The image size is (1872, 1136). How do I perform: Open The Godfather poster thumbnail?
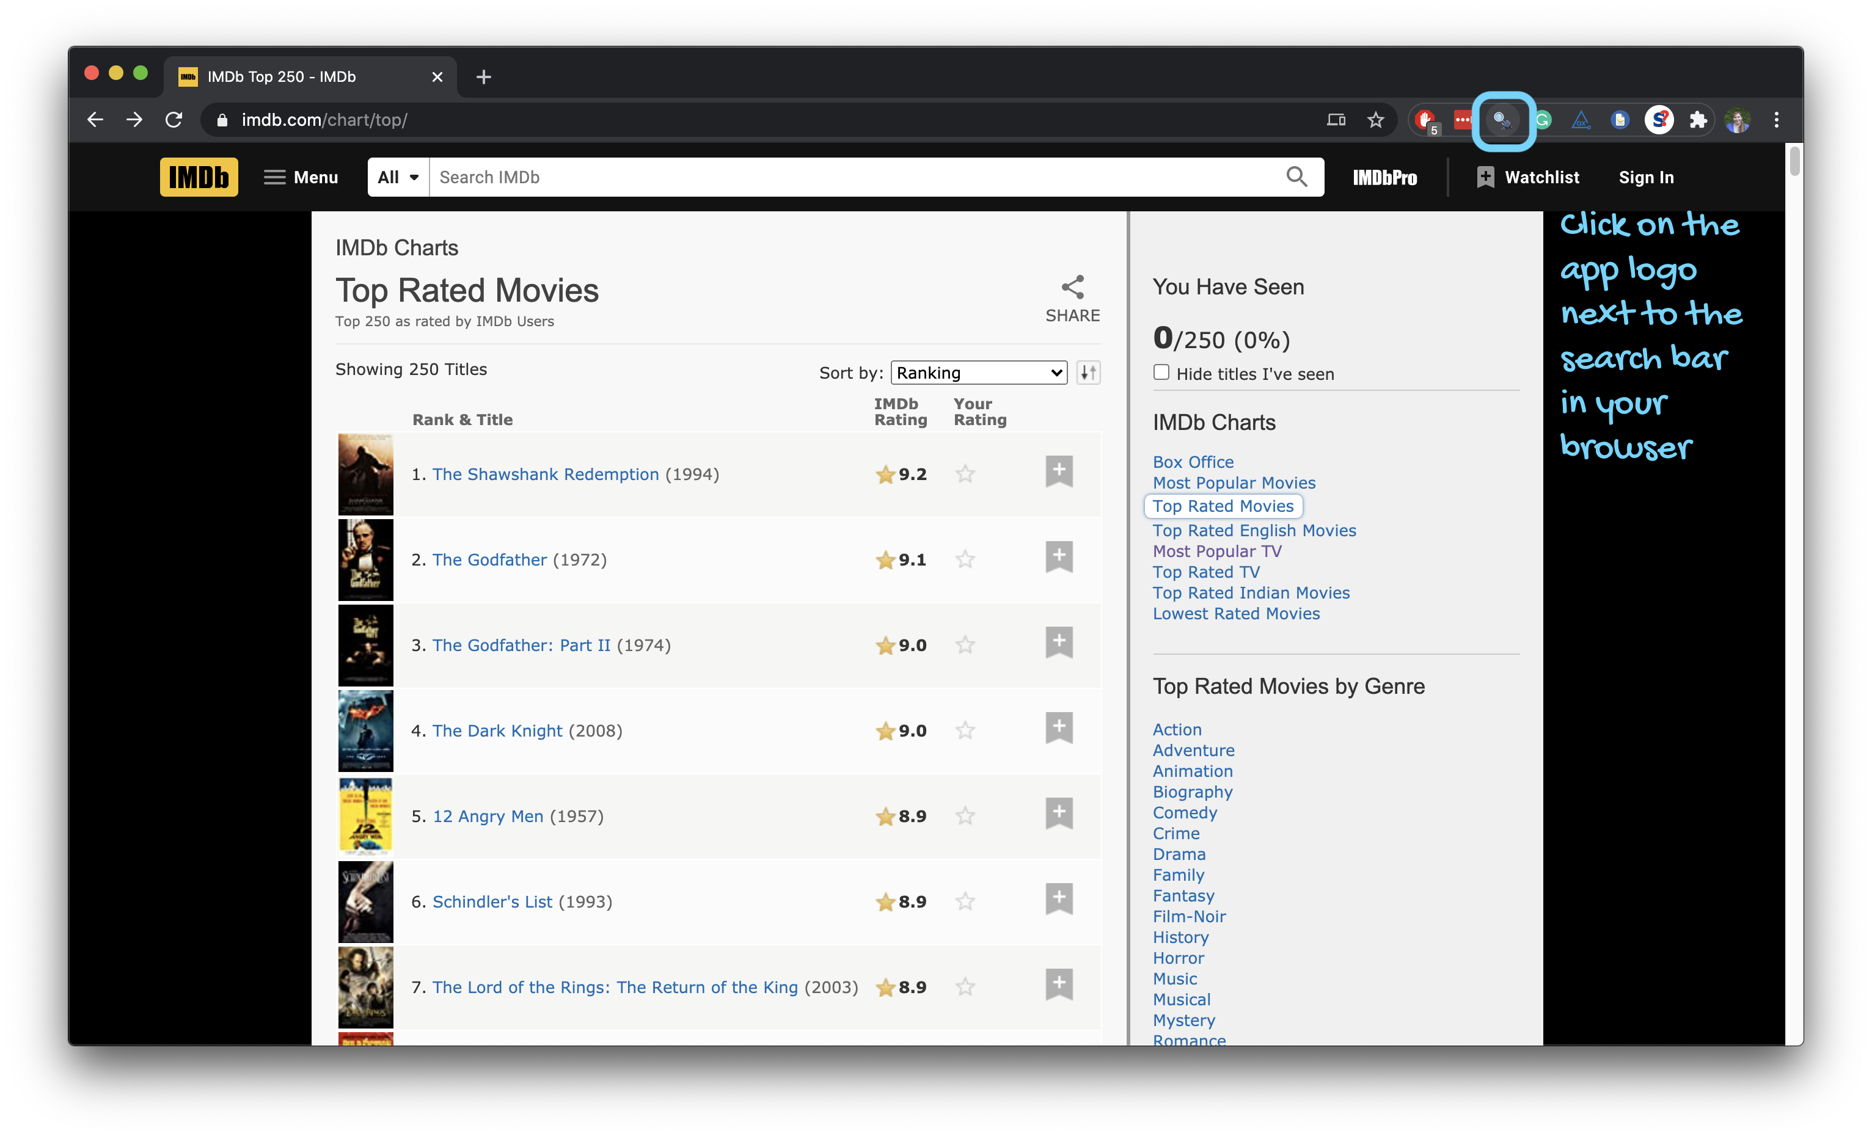coord(365,559)
